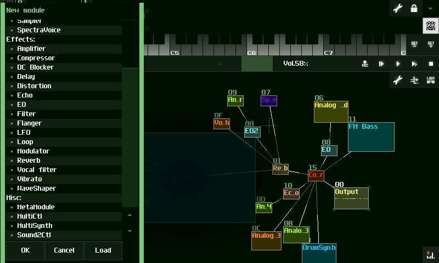Toggle the LINK modules mode
The image size is (439, 263).
(431, 80)
